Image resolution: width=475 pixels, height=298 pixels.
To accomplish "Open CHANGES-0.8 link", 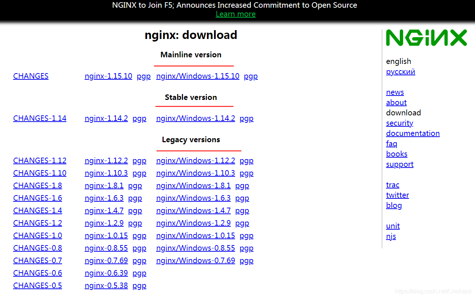I will pos(37,248).
